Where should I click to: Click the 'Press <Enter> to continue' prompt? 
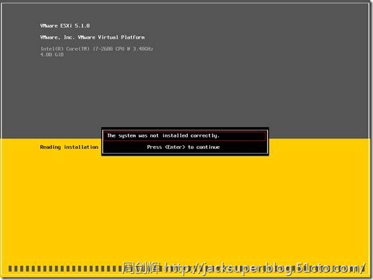[x=183, y=147]
